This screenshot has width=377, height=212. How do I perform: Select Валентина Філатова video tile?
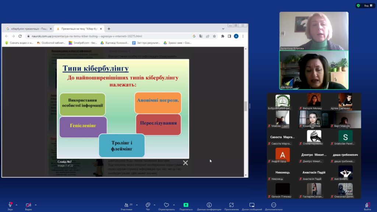point(314,31)
